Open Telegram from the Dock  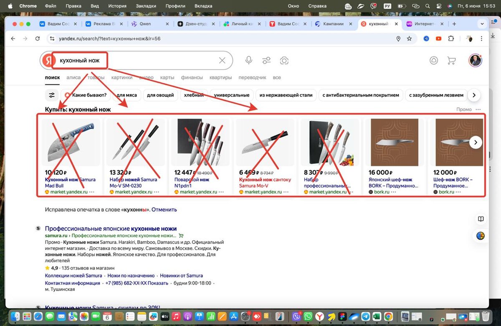[365, 316]
